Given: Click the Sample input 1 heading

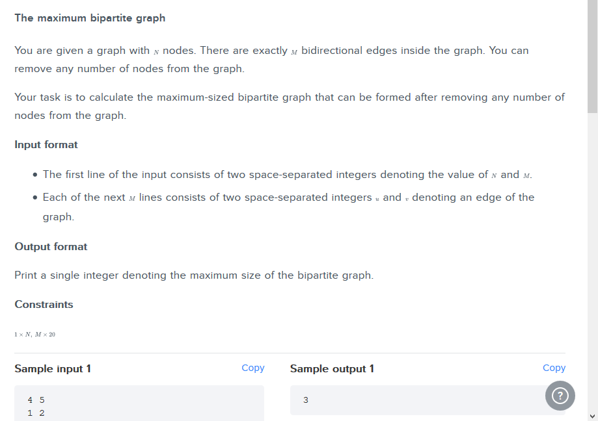Looking at the screenshot, I should click(53, 369).
